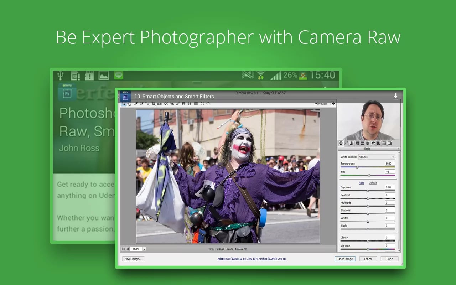Viewport: 456px width, 285px height.
Task: Select the Zoom tool in Camera Raw toolbar
Action: click(x=124, y=104)
